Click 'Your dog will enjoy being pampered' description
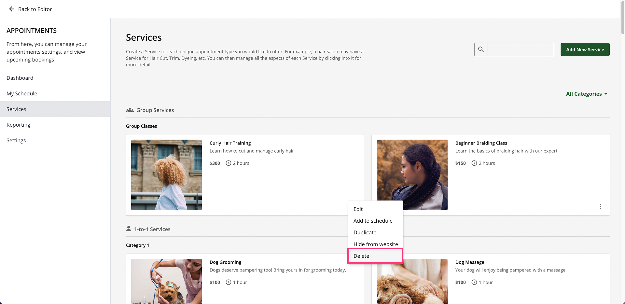This screenshot has height=304, width=625. pos(510,270)
